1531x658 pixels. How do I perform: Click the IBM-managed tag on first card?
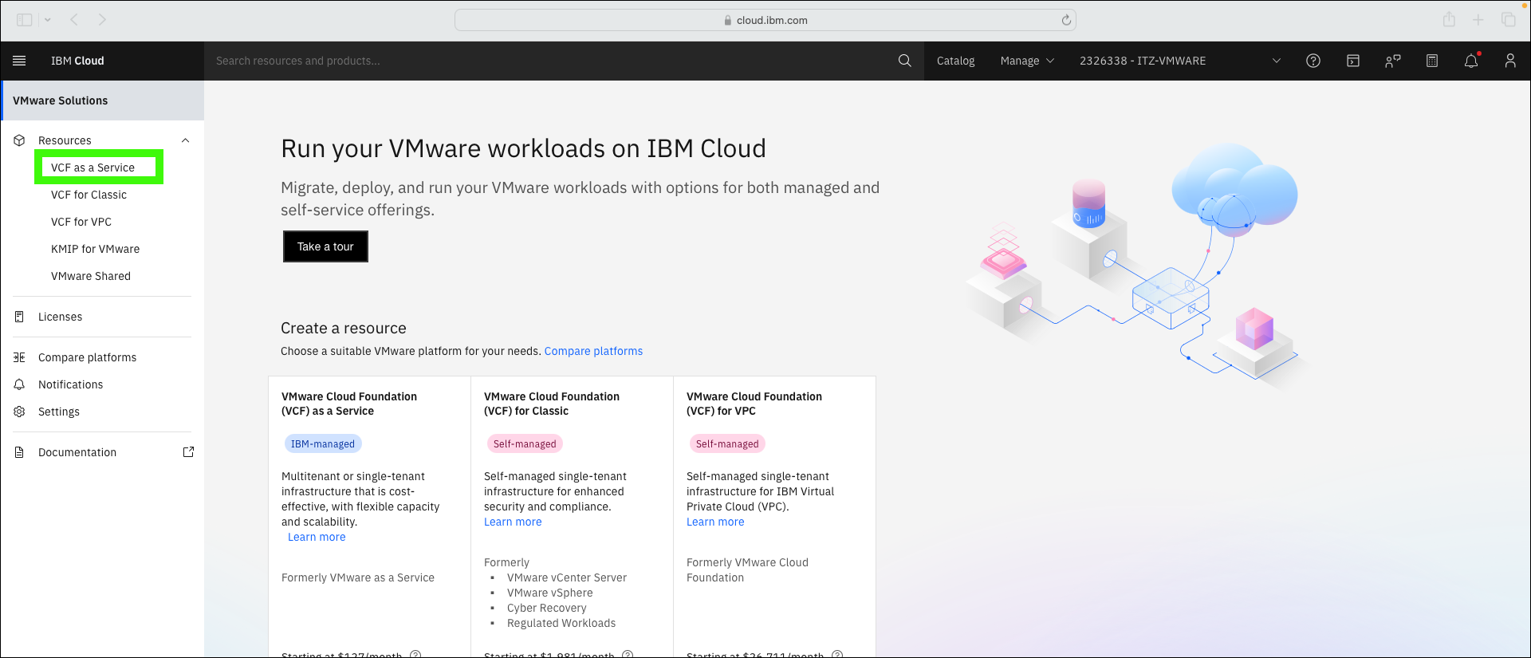point(323,443)
